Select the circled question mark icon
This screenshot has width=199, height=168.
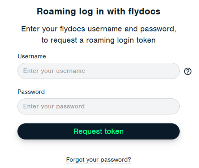tap(188, 71)
